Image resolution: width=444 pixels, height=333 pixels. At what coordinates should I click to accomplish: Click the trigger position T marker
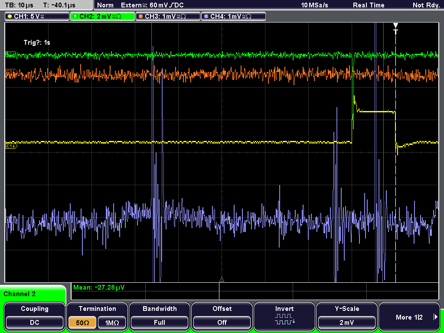(x=395, y=29)
